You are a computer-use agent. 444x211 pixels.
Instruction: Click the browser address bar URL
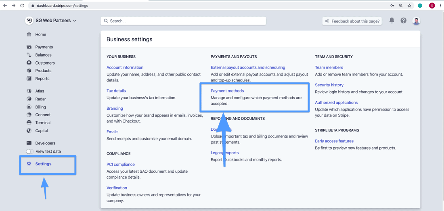tap(62, 5)
